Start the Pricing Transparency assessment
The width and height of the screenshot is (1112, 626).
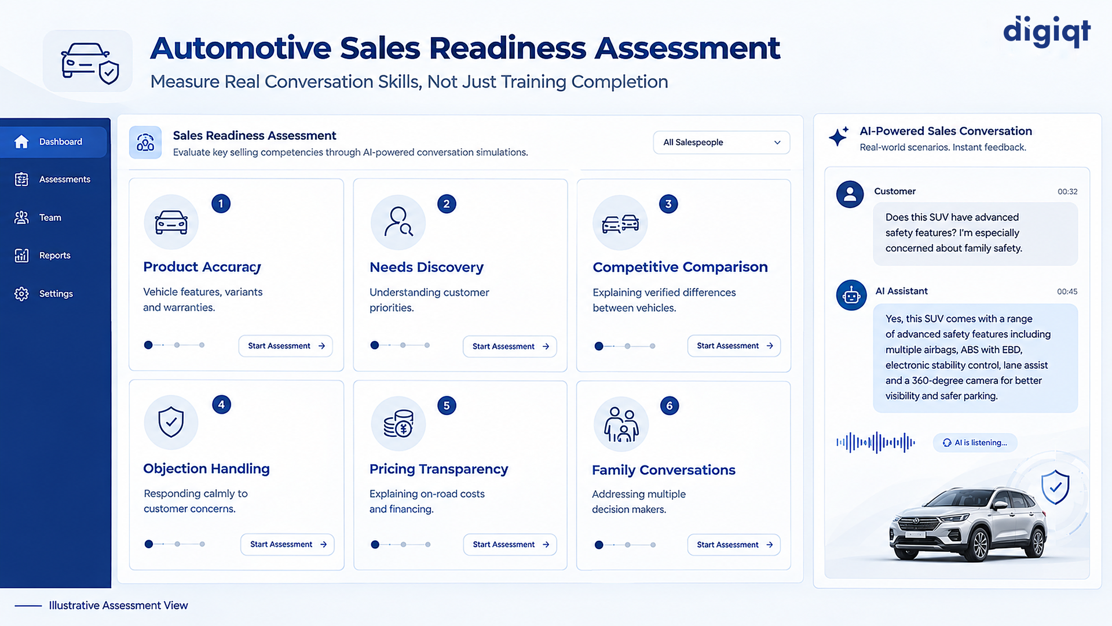pyautogui.click(x=510, y=544)
